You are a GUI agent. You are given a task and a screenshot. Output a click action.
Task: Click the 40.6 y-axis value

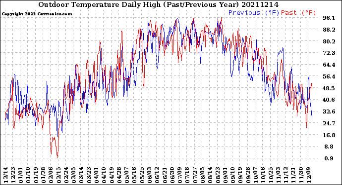click(x=329, y=100)
